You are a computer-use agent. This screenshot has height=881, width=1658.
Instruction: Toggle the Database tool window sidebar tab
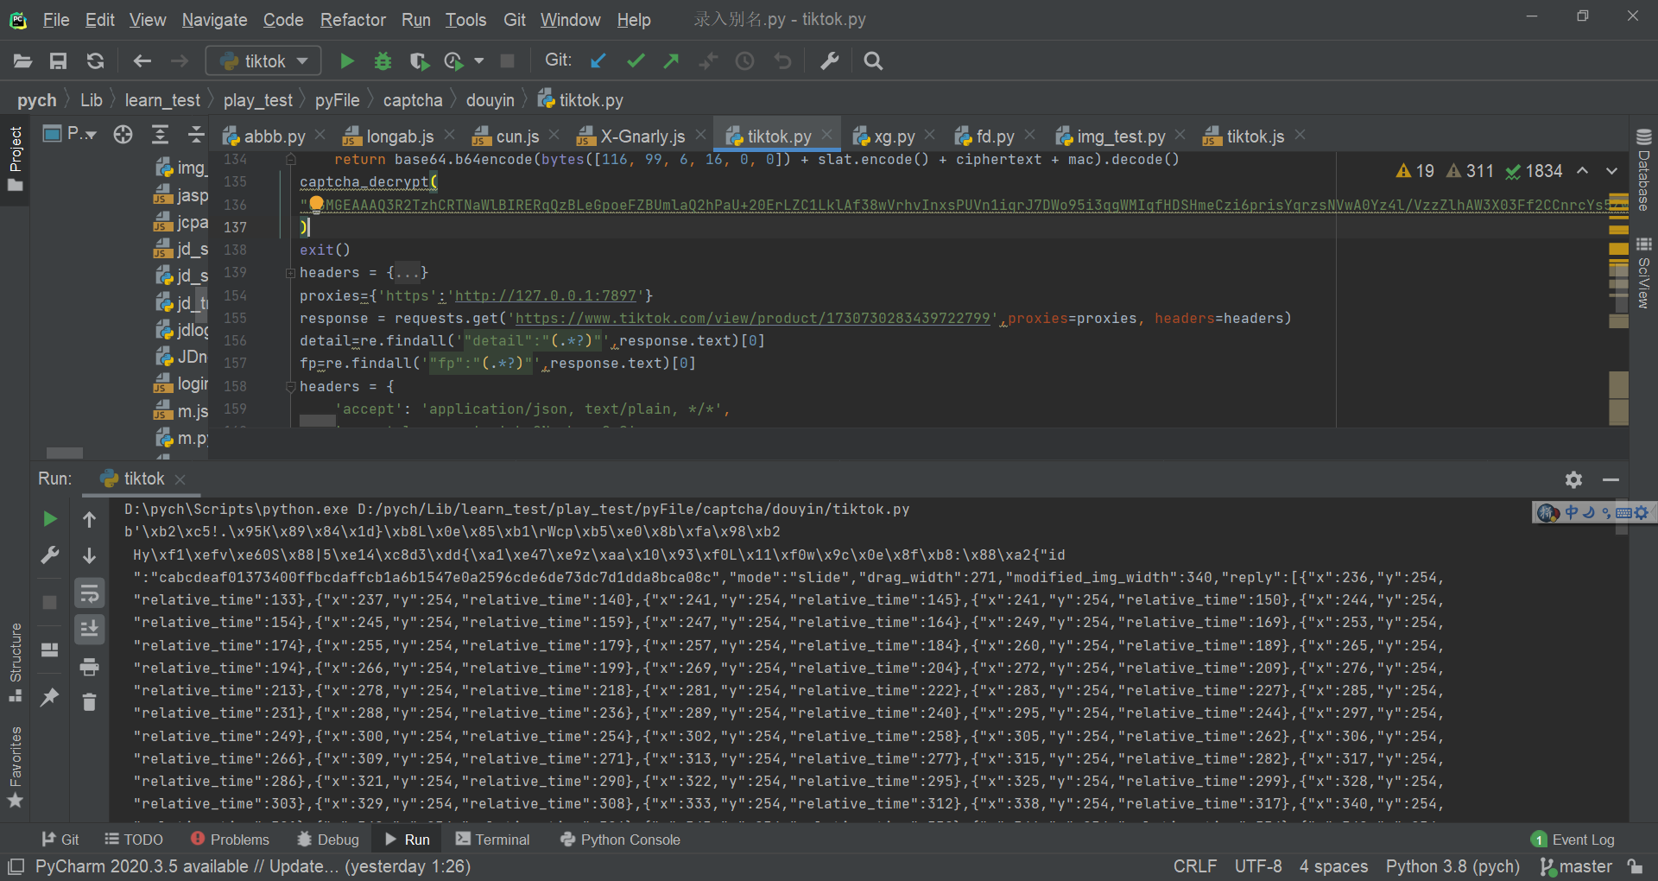point(1643,170)
